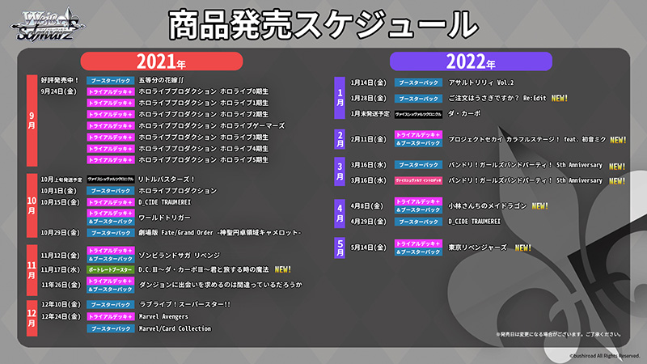Click the red 10月 month marker
This screenshot has height=364, width=647.
tap(32, 205)
